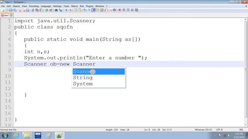Open the Plugins menu
This screenshot has height=139, width=248.
(90, 6)
